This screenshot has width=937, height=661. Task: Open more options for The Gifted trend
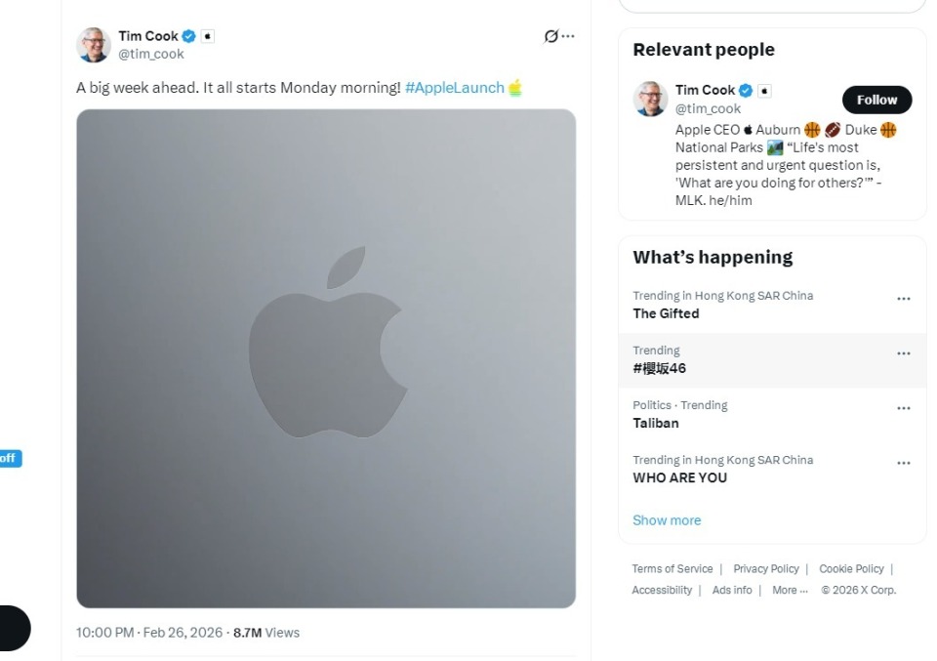coord(903,299)
